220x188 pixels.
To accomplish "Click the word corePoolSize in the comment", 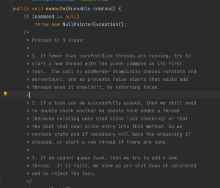I will 96,56.
